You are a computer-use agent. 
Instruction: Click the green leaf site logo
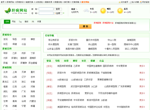tap(8, 10)
